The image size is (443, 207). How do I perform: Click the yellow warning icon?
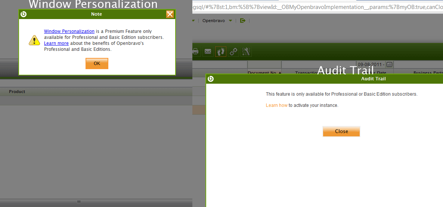tap(34, 40)
